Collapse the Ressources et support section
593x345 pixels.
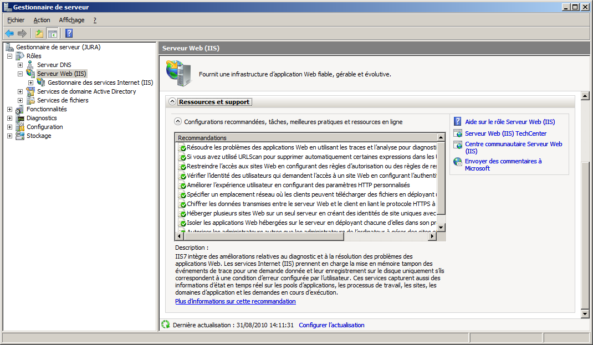pyautogui.click(x=172, y=102)
